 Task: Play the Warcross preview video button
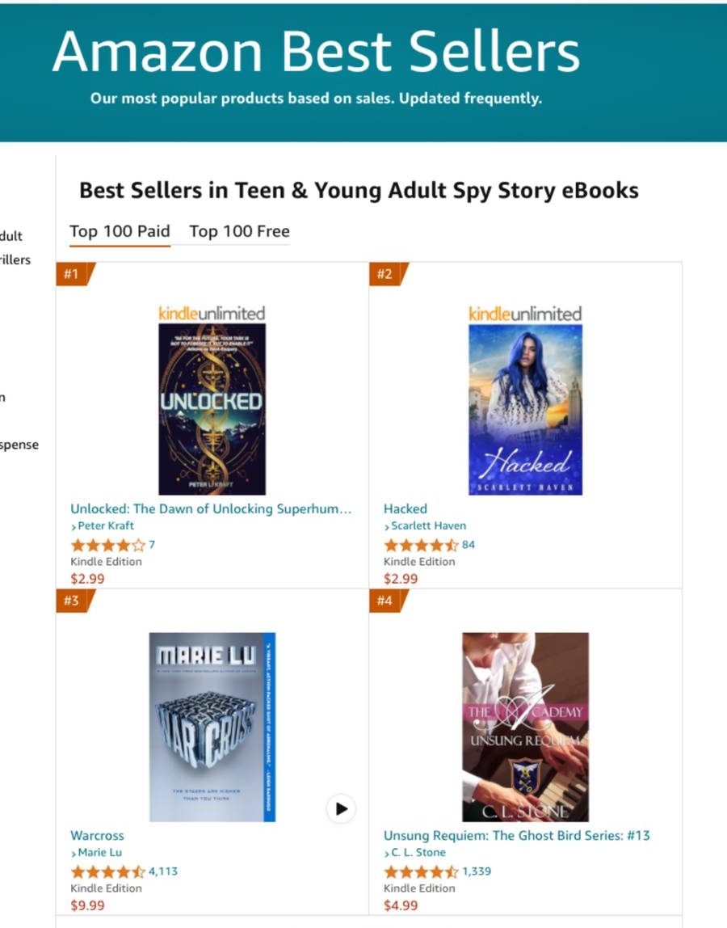pyautogui.click(x=342, y=808)
